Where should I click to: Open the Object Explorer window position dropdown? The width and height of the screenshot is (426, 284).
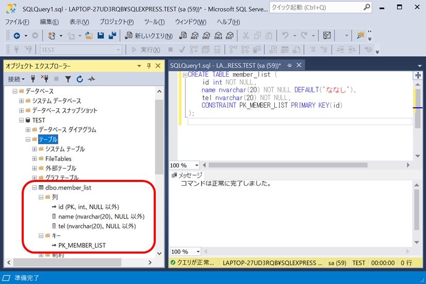[139, 65]
